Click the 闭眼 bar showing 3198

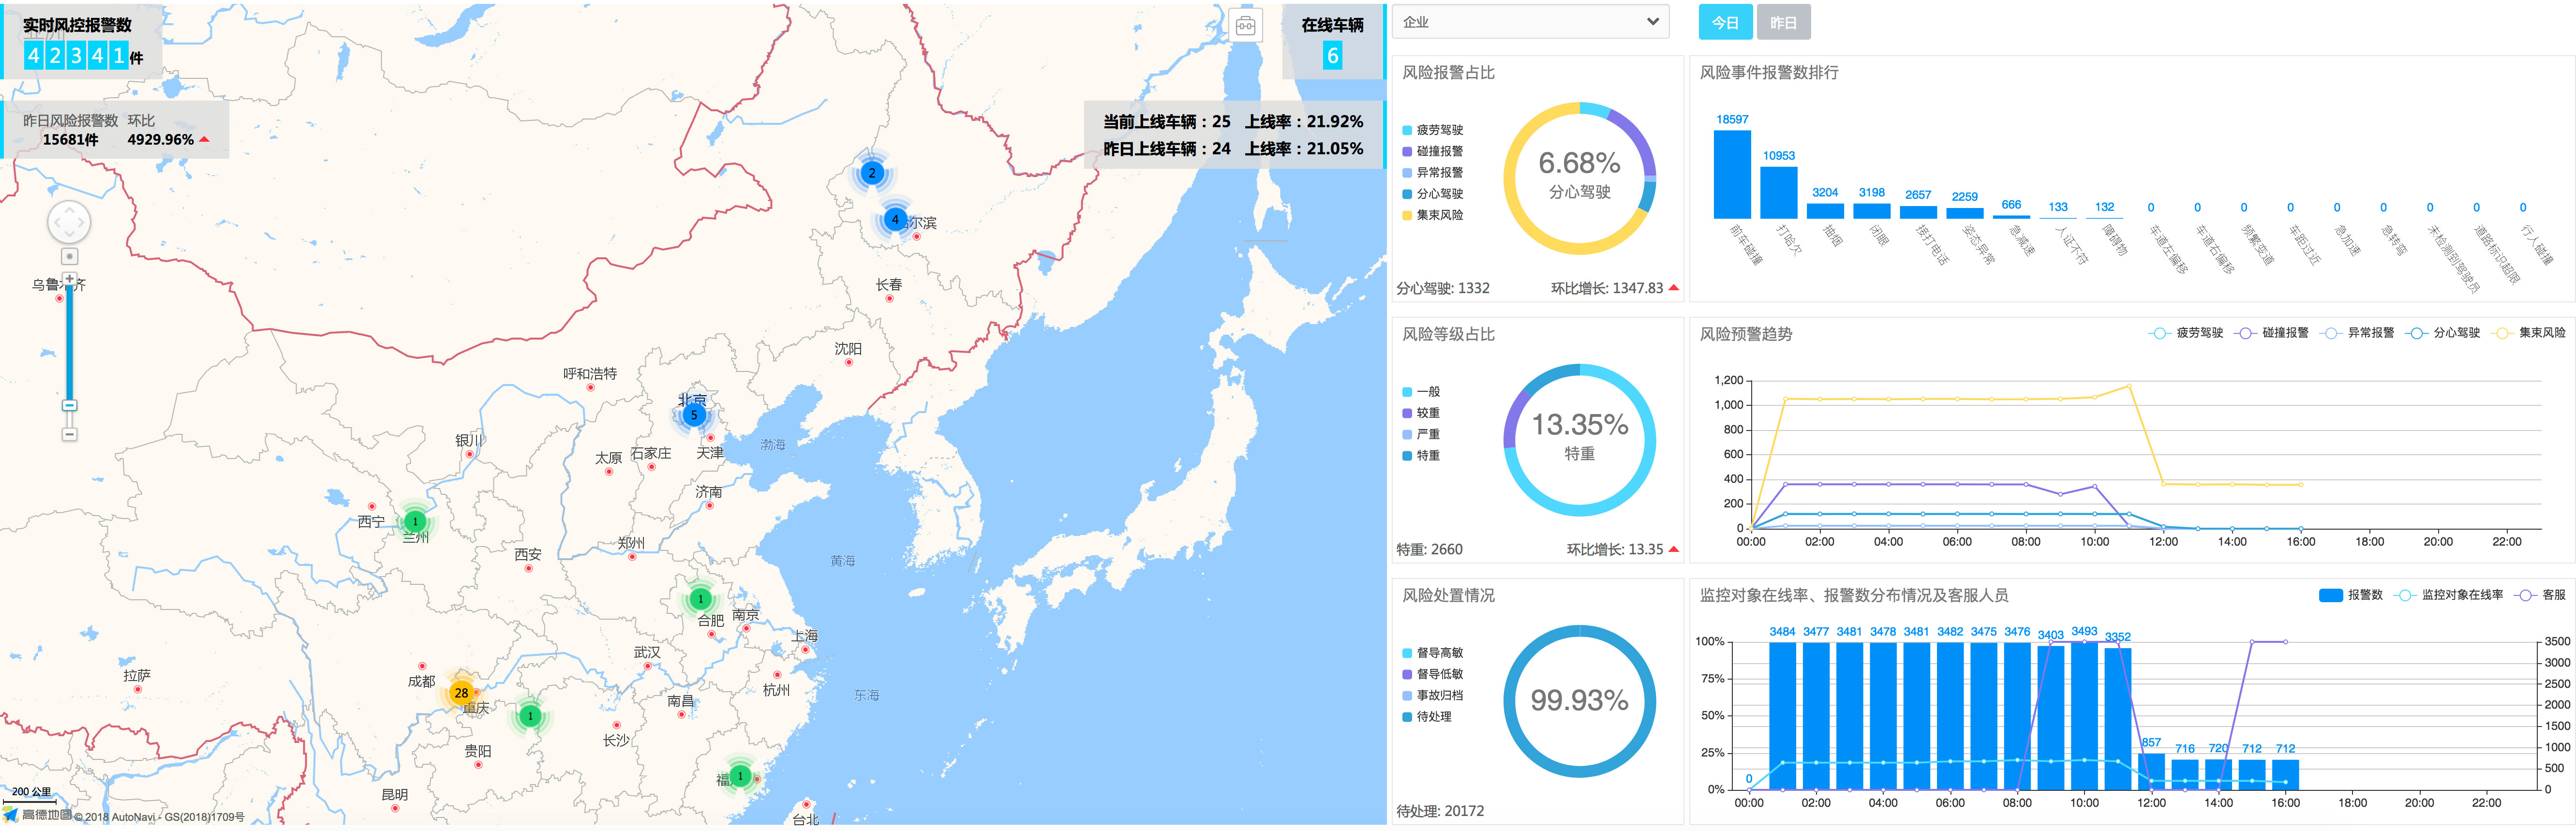point(1872,211)
